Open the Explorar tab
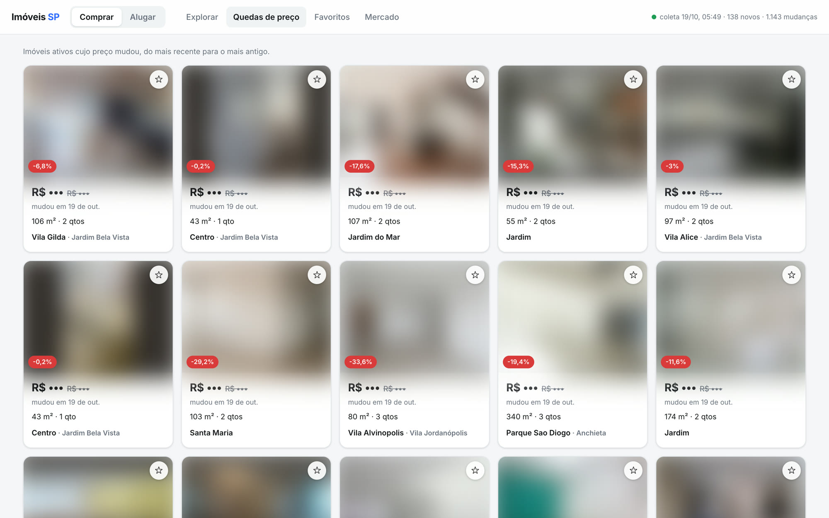 [202, 17]
